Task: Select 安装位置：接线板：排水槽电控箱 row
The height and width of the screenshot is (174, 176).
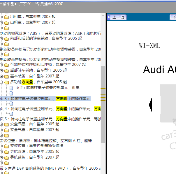Action: tap(46, 141)
